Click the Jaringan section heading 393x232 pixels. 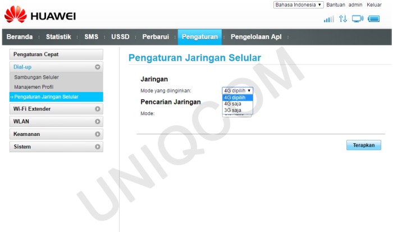(x=154, y=79)
